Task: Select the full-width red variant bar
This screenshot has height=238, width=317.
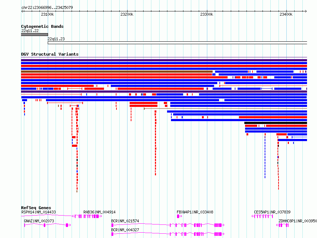Action: pyautogui.click(x=164, y=66)
